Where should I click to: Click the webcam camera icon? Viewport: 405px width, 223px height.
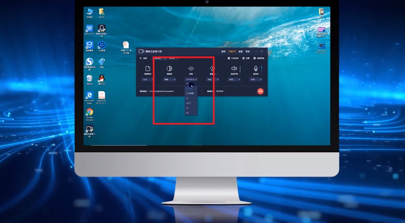click(x=213, y=69)
